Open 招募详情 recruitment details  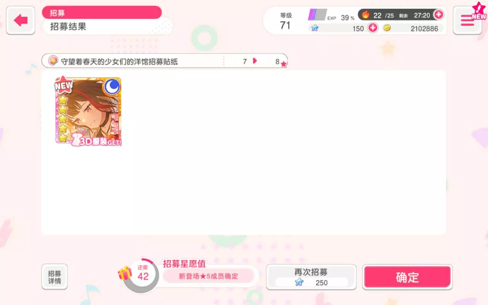point(55,277)
